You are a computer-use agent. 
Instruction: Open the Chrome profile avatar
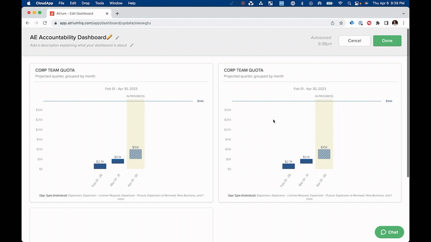[x=395, y=23]
